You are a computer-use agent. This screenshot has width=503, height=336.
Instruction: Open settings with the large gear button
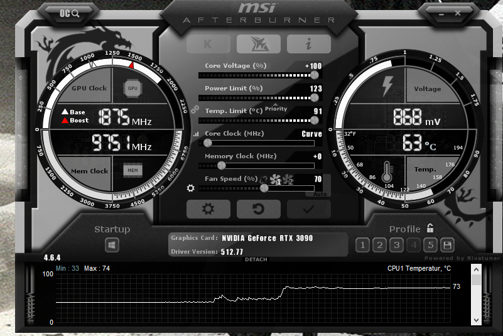point(208,209)
